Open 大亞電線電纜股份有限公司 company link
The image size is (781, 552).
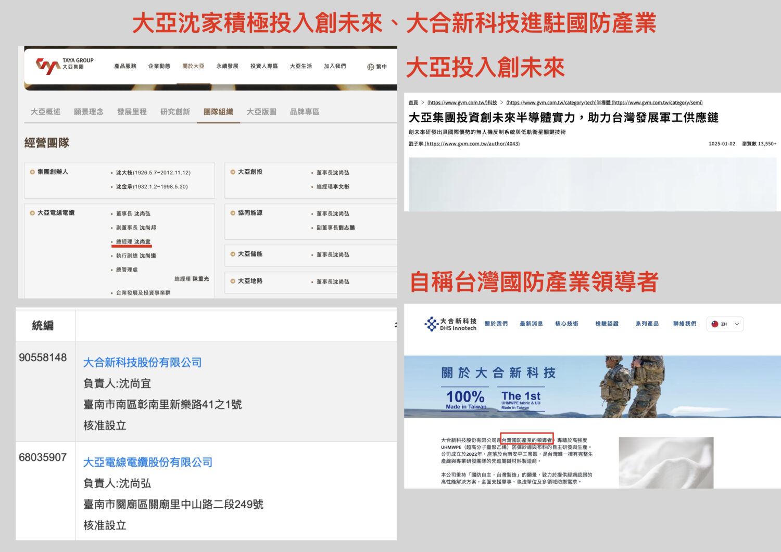tap(148, 463)
